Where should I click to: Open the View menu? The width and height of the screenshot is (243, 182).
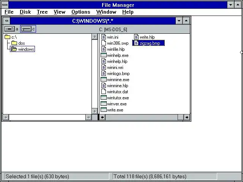(x=60, y=12)
